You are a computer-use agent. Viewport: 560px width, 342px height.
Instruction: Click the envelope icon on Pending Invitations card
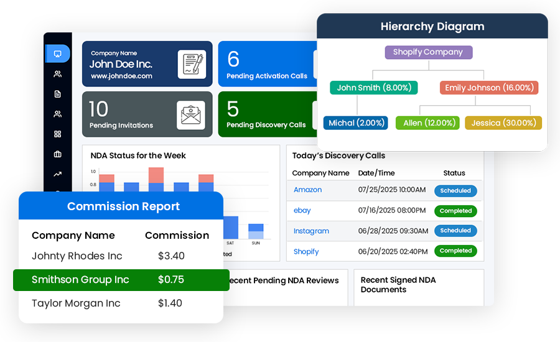point(191,115)
